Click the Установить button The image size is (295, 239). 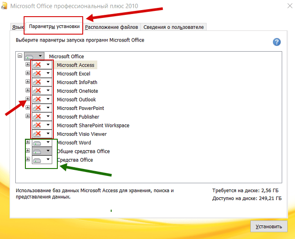coord(269,227)
